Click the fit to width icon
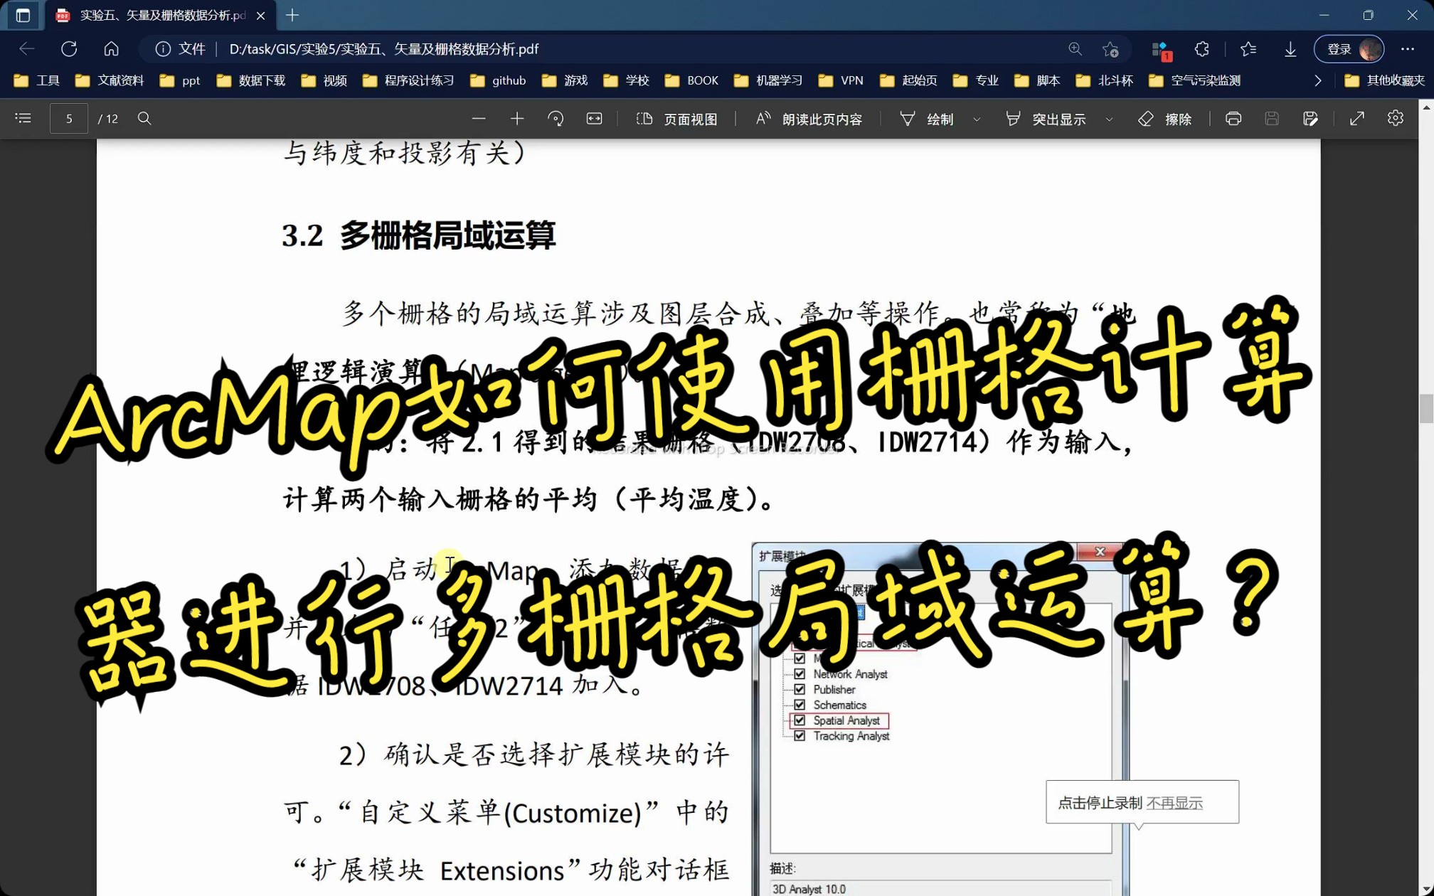Screen dimensions: 1434x896 pyautogui.click(x=594, y=119)
